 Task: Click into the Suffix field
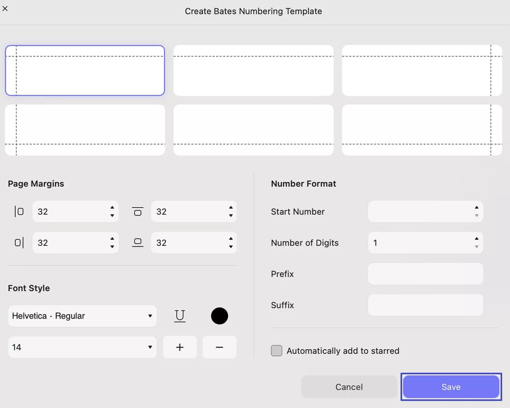[426, 305]
